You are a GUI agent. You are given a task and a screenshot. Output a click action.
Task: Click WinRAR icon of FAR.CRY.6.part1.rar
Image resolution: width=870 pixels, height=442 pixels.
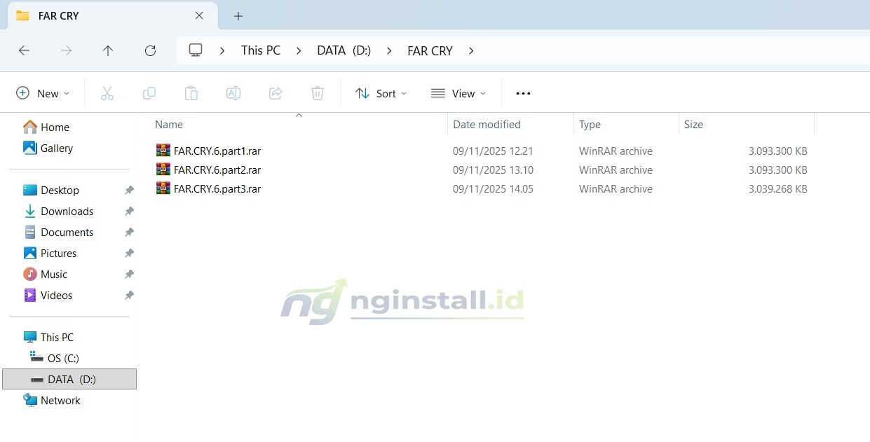(163, 151)
